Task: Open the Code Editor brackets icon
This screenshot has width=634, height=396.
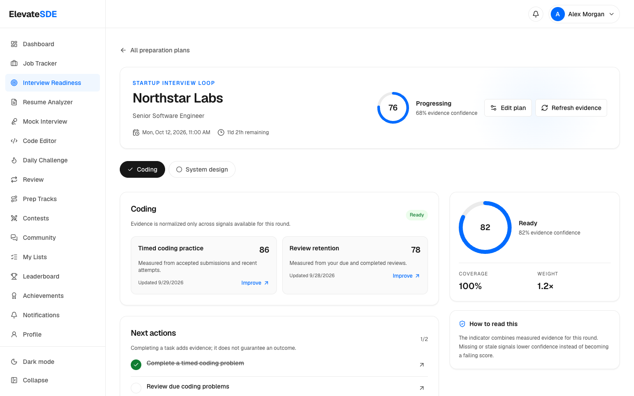Action: (14, 141)
